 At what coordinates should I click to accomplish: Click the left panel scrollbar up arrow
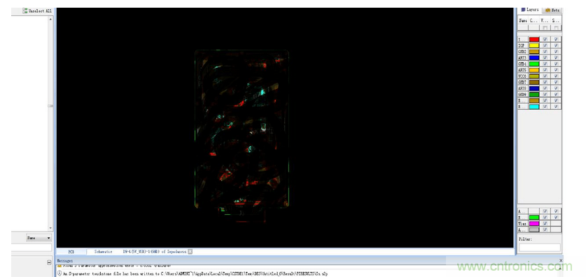coord(50,18)
